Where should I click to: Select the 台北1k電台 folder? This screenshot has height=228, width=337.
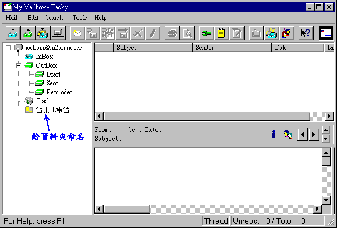(x=52, y=110)
